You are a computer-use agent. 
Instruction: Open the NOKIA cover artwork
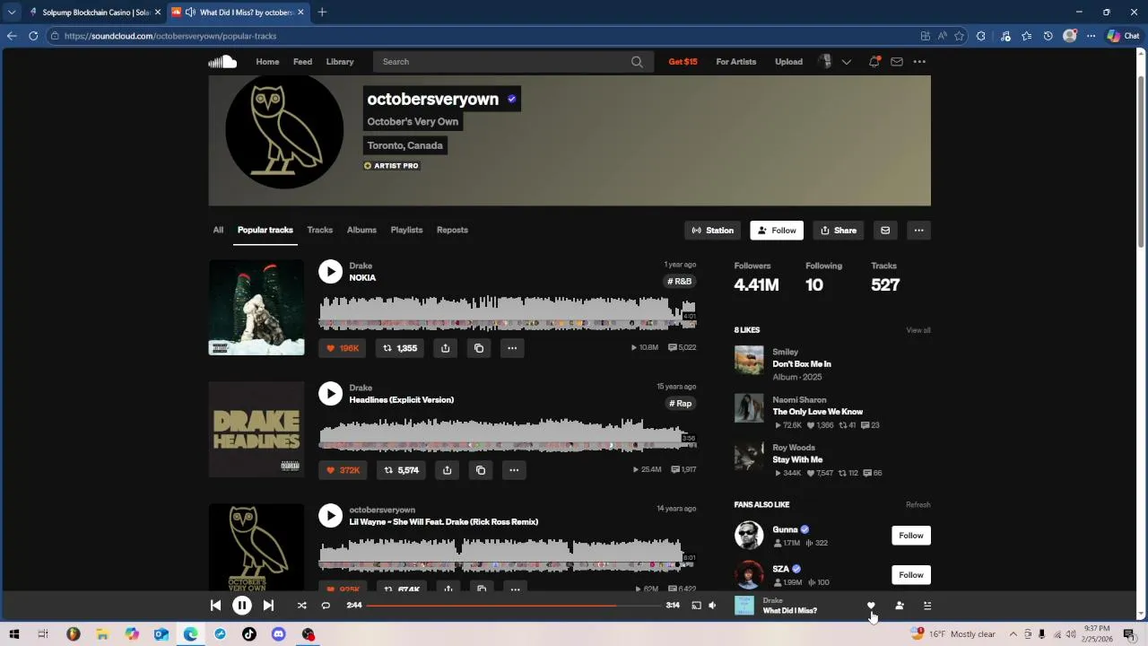[x=257, y=308]
